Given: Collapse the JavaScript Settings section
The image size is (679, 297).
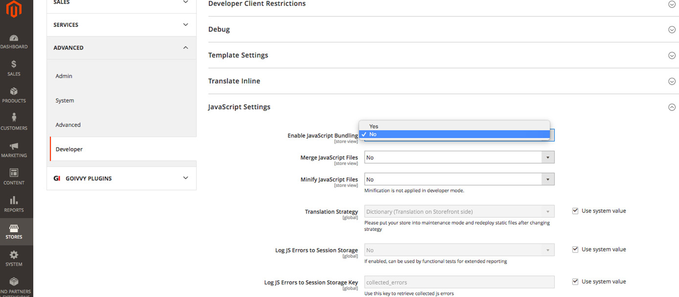Looking at the screenshot, I should (x=672, y=107).
